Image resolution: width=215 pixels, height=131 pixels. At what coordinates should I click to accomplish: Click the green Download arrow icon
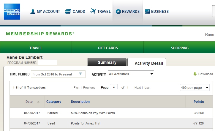195,74
